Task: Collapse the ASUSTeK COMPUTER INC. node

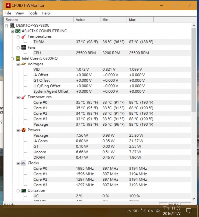Action: click(x=12, y=31)
